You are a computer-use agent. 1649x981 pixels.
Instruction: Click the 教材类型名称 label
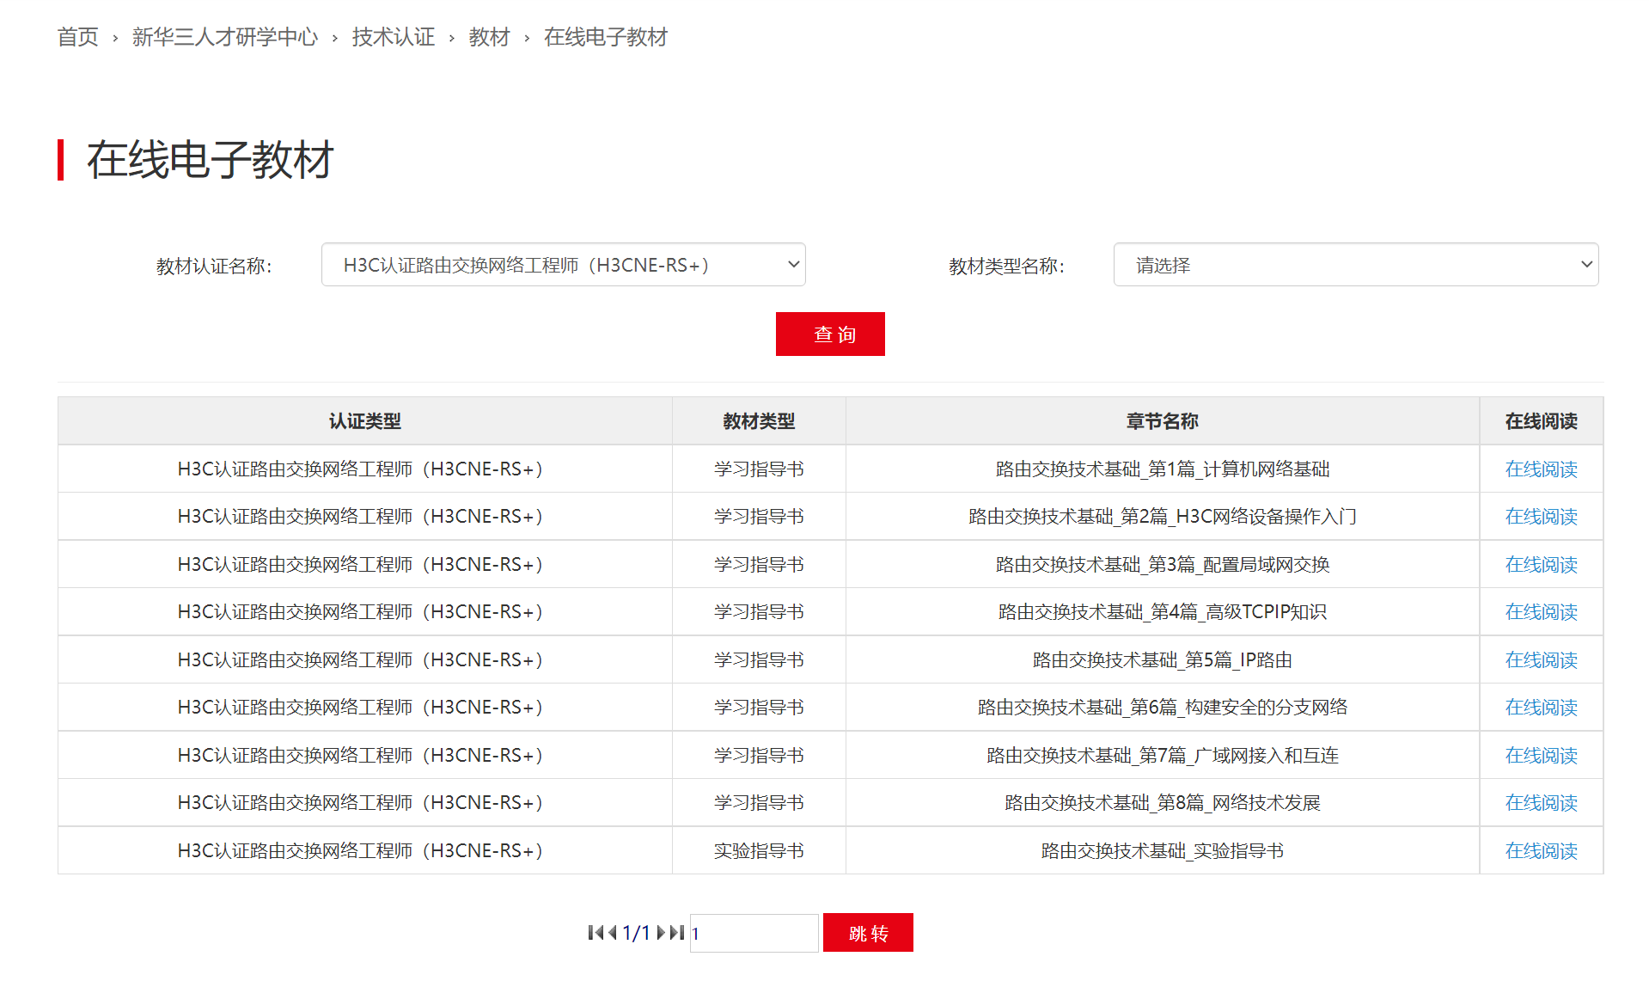click(x=1006, y=267)
